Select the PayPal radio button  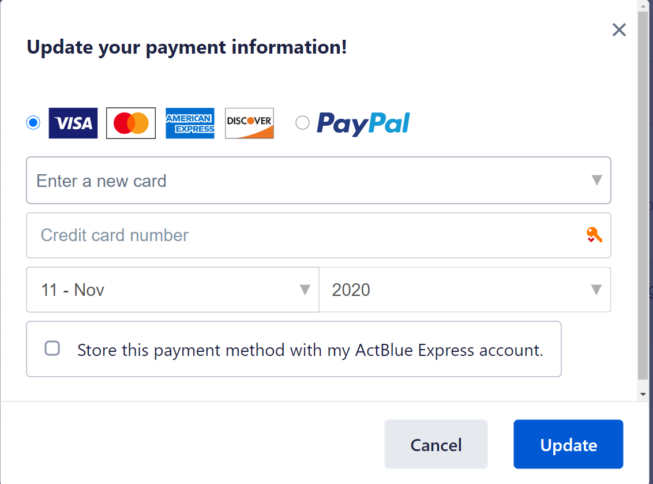pyautogui.click(x=302, y=122)
